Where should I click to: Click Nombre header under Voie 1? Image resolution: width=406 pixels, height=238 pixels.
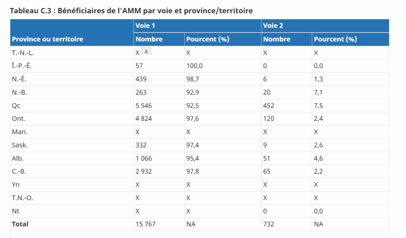149,39
